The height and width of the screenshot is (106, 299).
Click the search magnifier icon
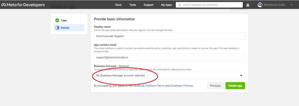tap(180, 5)
